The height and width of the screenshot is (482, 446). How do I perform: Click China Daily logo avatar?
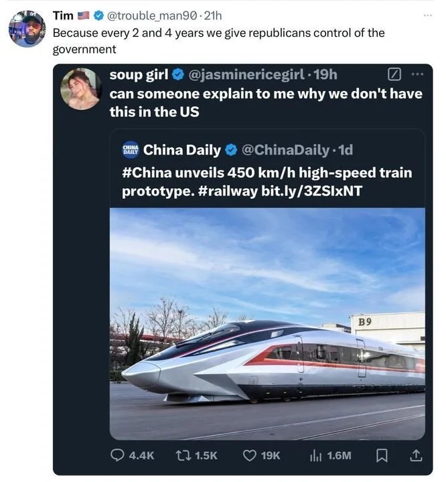point(130,149)
